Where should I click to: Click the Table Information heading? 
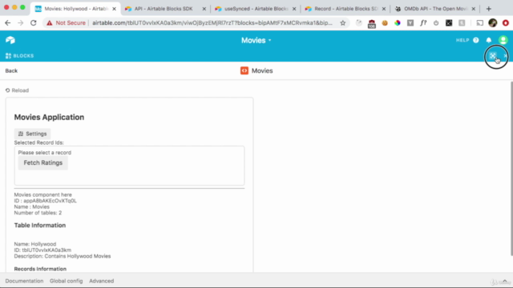[40, 226]
